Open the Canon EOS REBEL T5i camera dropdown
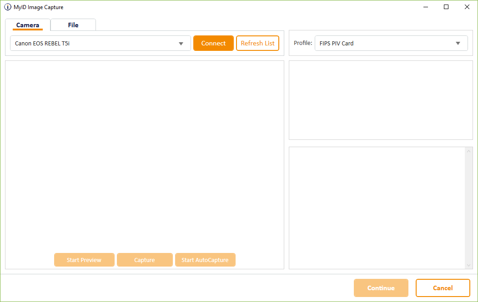This screenshot has height=302, width=478. coord(101,43)
